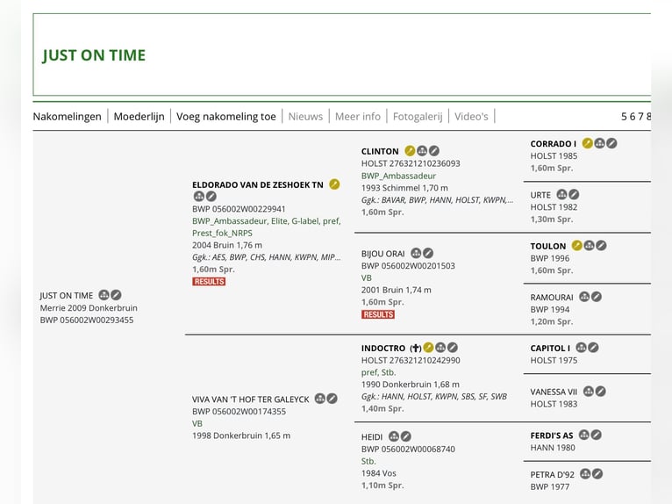Image resolution: width=672 pixels, height=504 pixels.
Task: Click RESULTS button under ELDORADO VAN DE ZESHOEK
Action: (209, 282)
